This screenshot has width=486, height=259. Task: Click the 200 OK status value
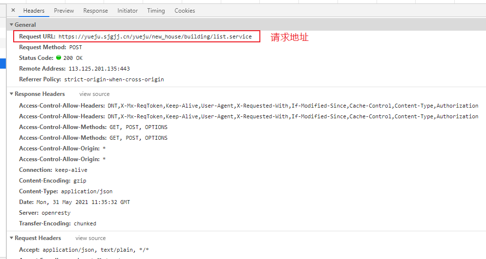73,58
